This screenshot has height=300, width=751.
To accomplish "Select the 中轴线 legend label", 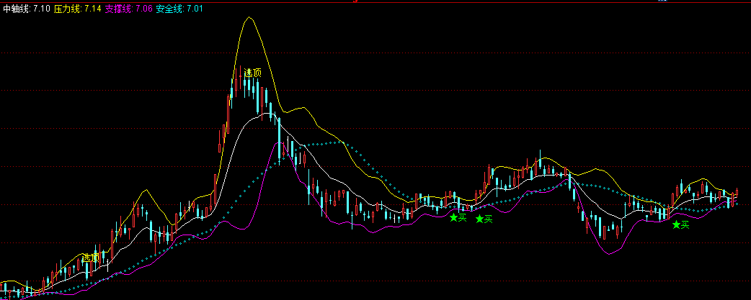I will (16, 9).
